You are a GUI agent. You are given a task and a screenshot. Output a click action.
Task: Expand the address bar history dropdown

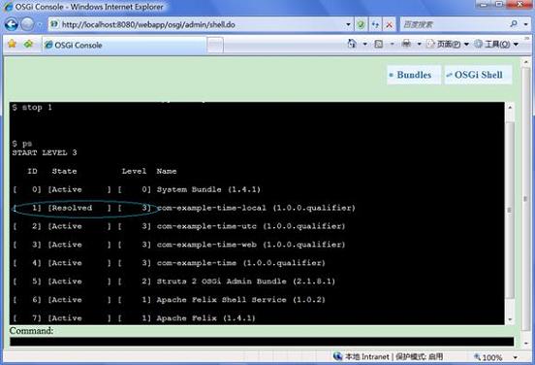point(348,24)
